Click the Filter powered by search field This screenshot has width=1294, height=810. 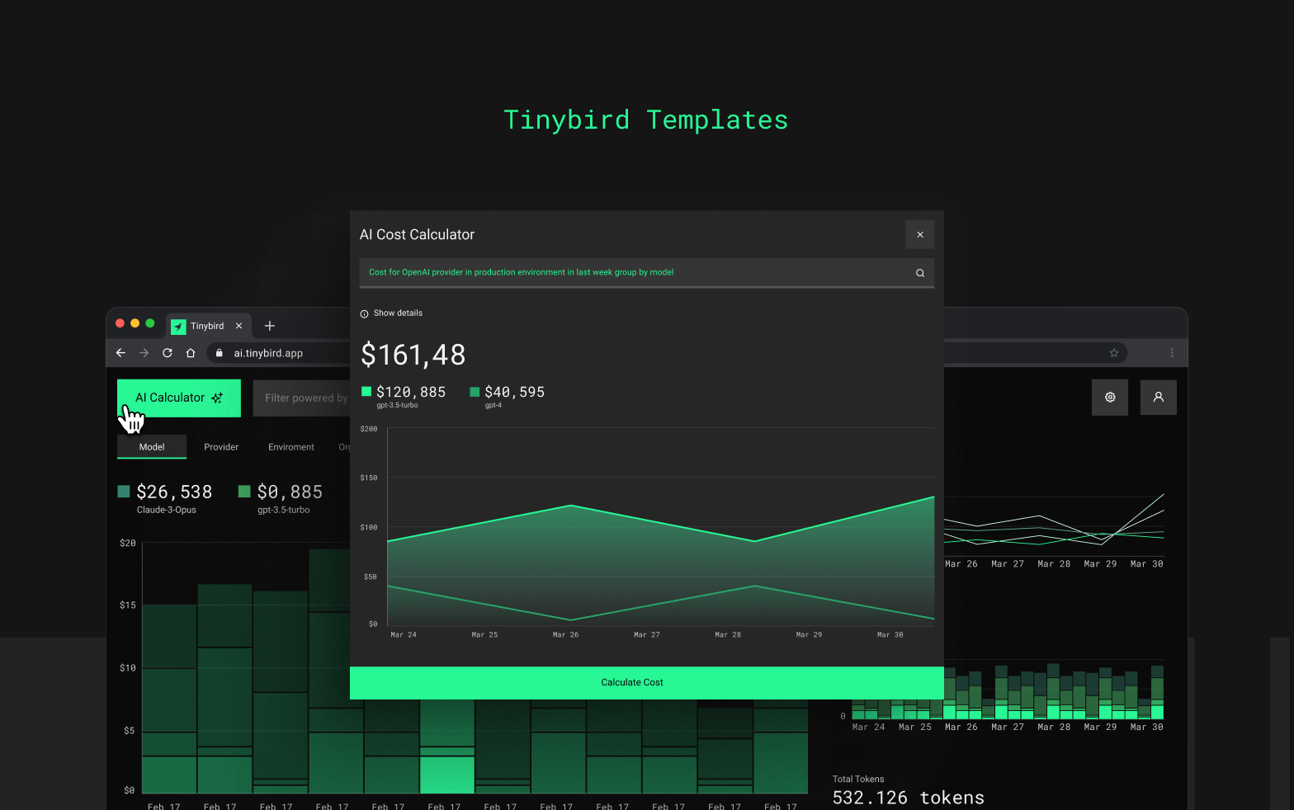tap(302, 398)
